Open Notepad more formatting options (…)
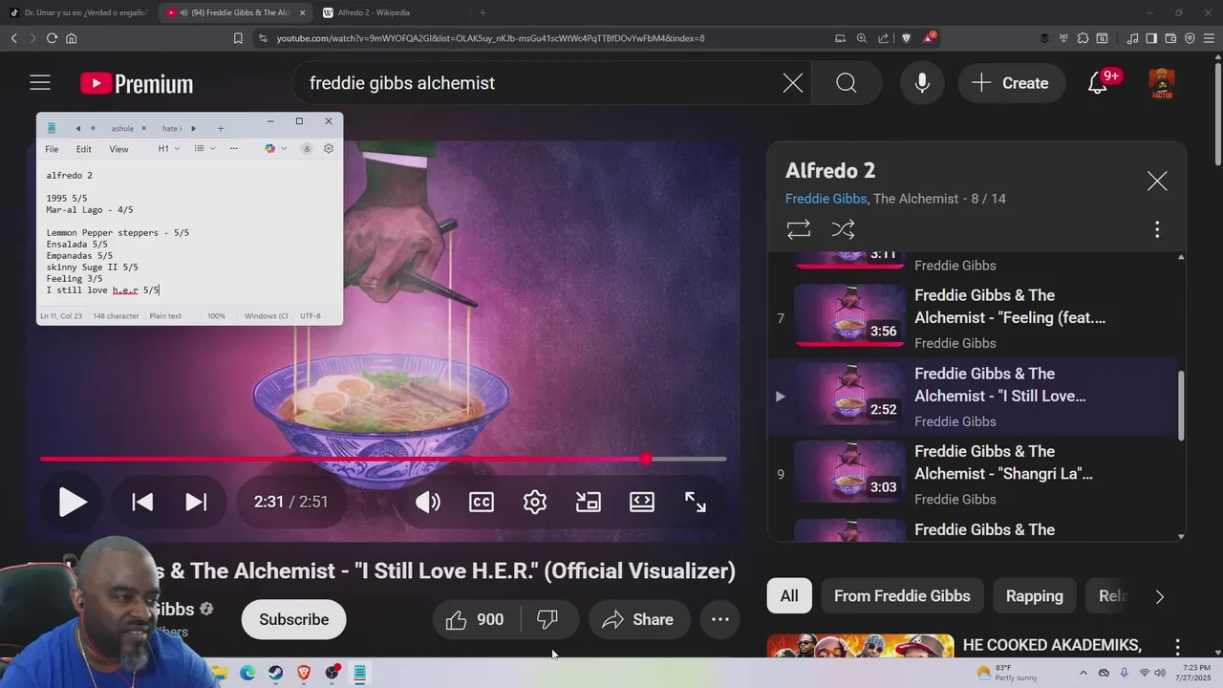 tap(233, 149)
